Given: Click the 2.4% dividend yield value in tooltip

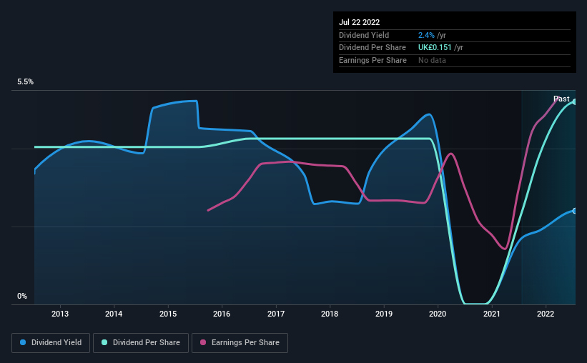Looking at the screenshot, I should 426,35.
